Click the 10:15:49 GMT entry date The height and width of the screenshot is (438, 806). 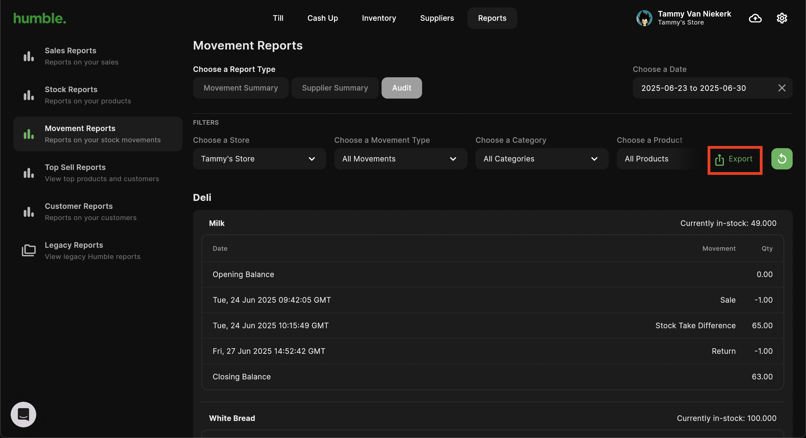(271, 326)
